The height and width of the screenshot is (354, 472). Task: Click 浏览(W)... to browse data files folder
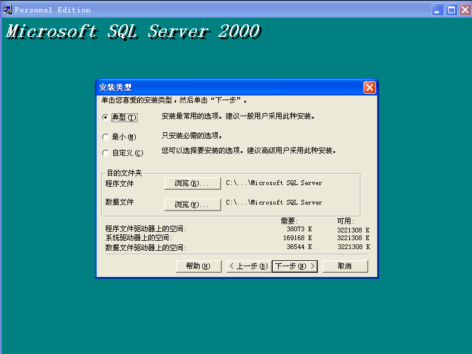[x=192, y=205]
